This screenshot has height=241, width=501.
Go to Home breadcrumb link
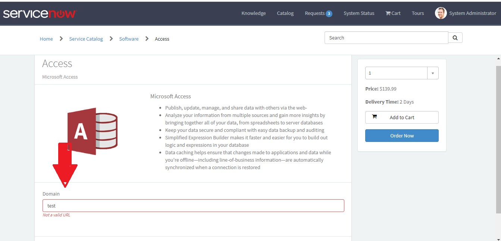click(46, 39)
